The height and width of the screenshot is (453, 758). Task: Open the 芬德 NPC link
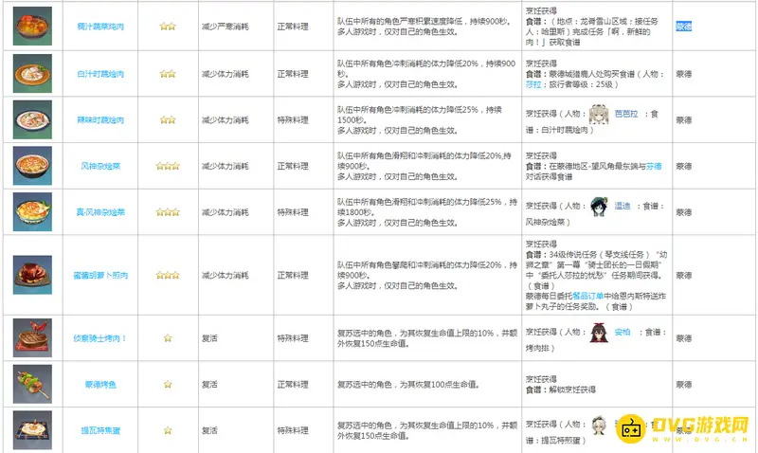(x=654, y=166)
